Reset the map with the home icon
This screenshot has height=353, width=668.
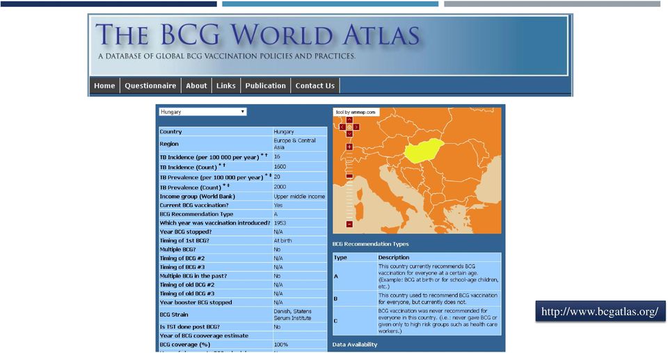pyautogui.click(x=349, y=126)
